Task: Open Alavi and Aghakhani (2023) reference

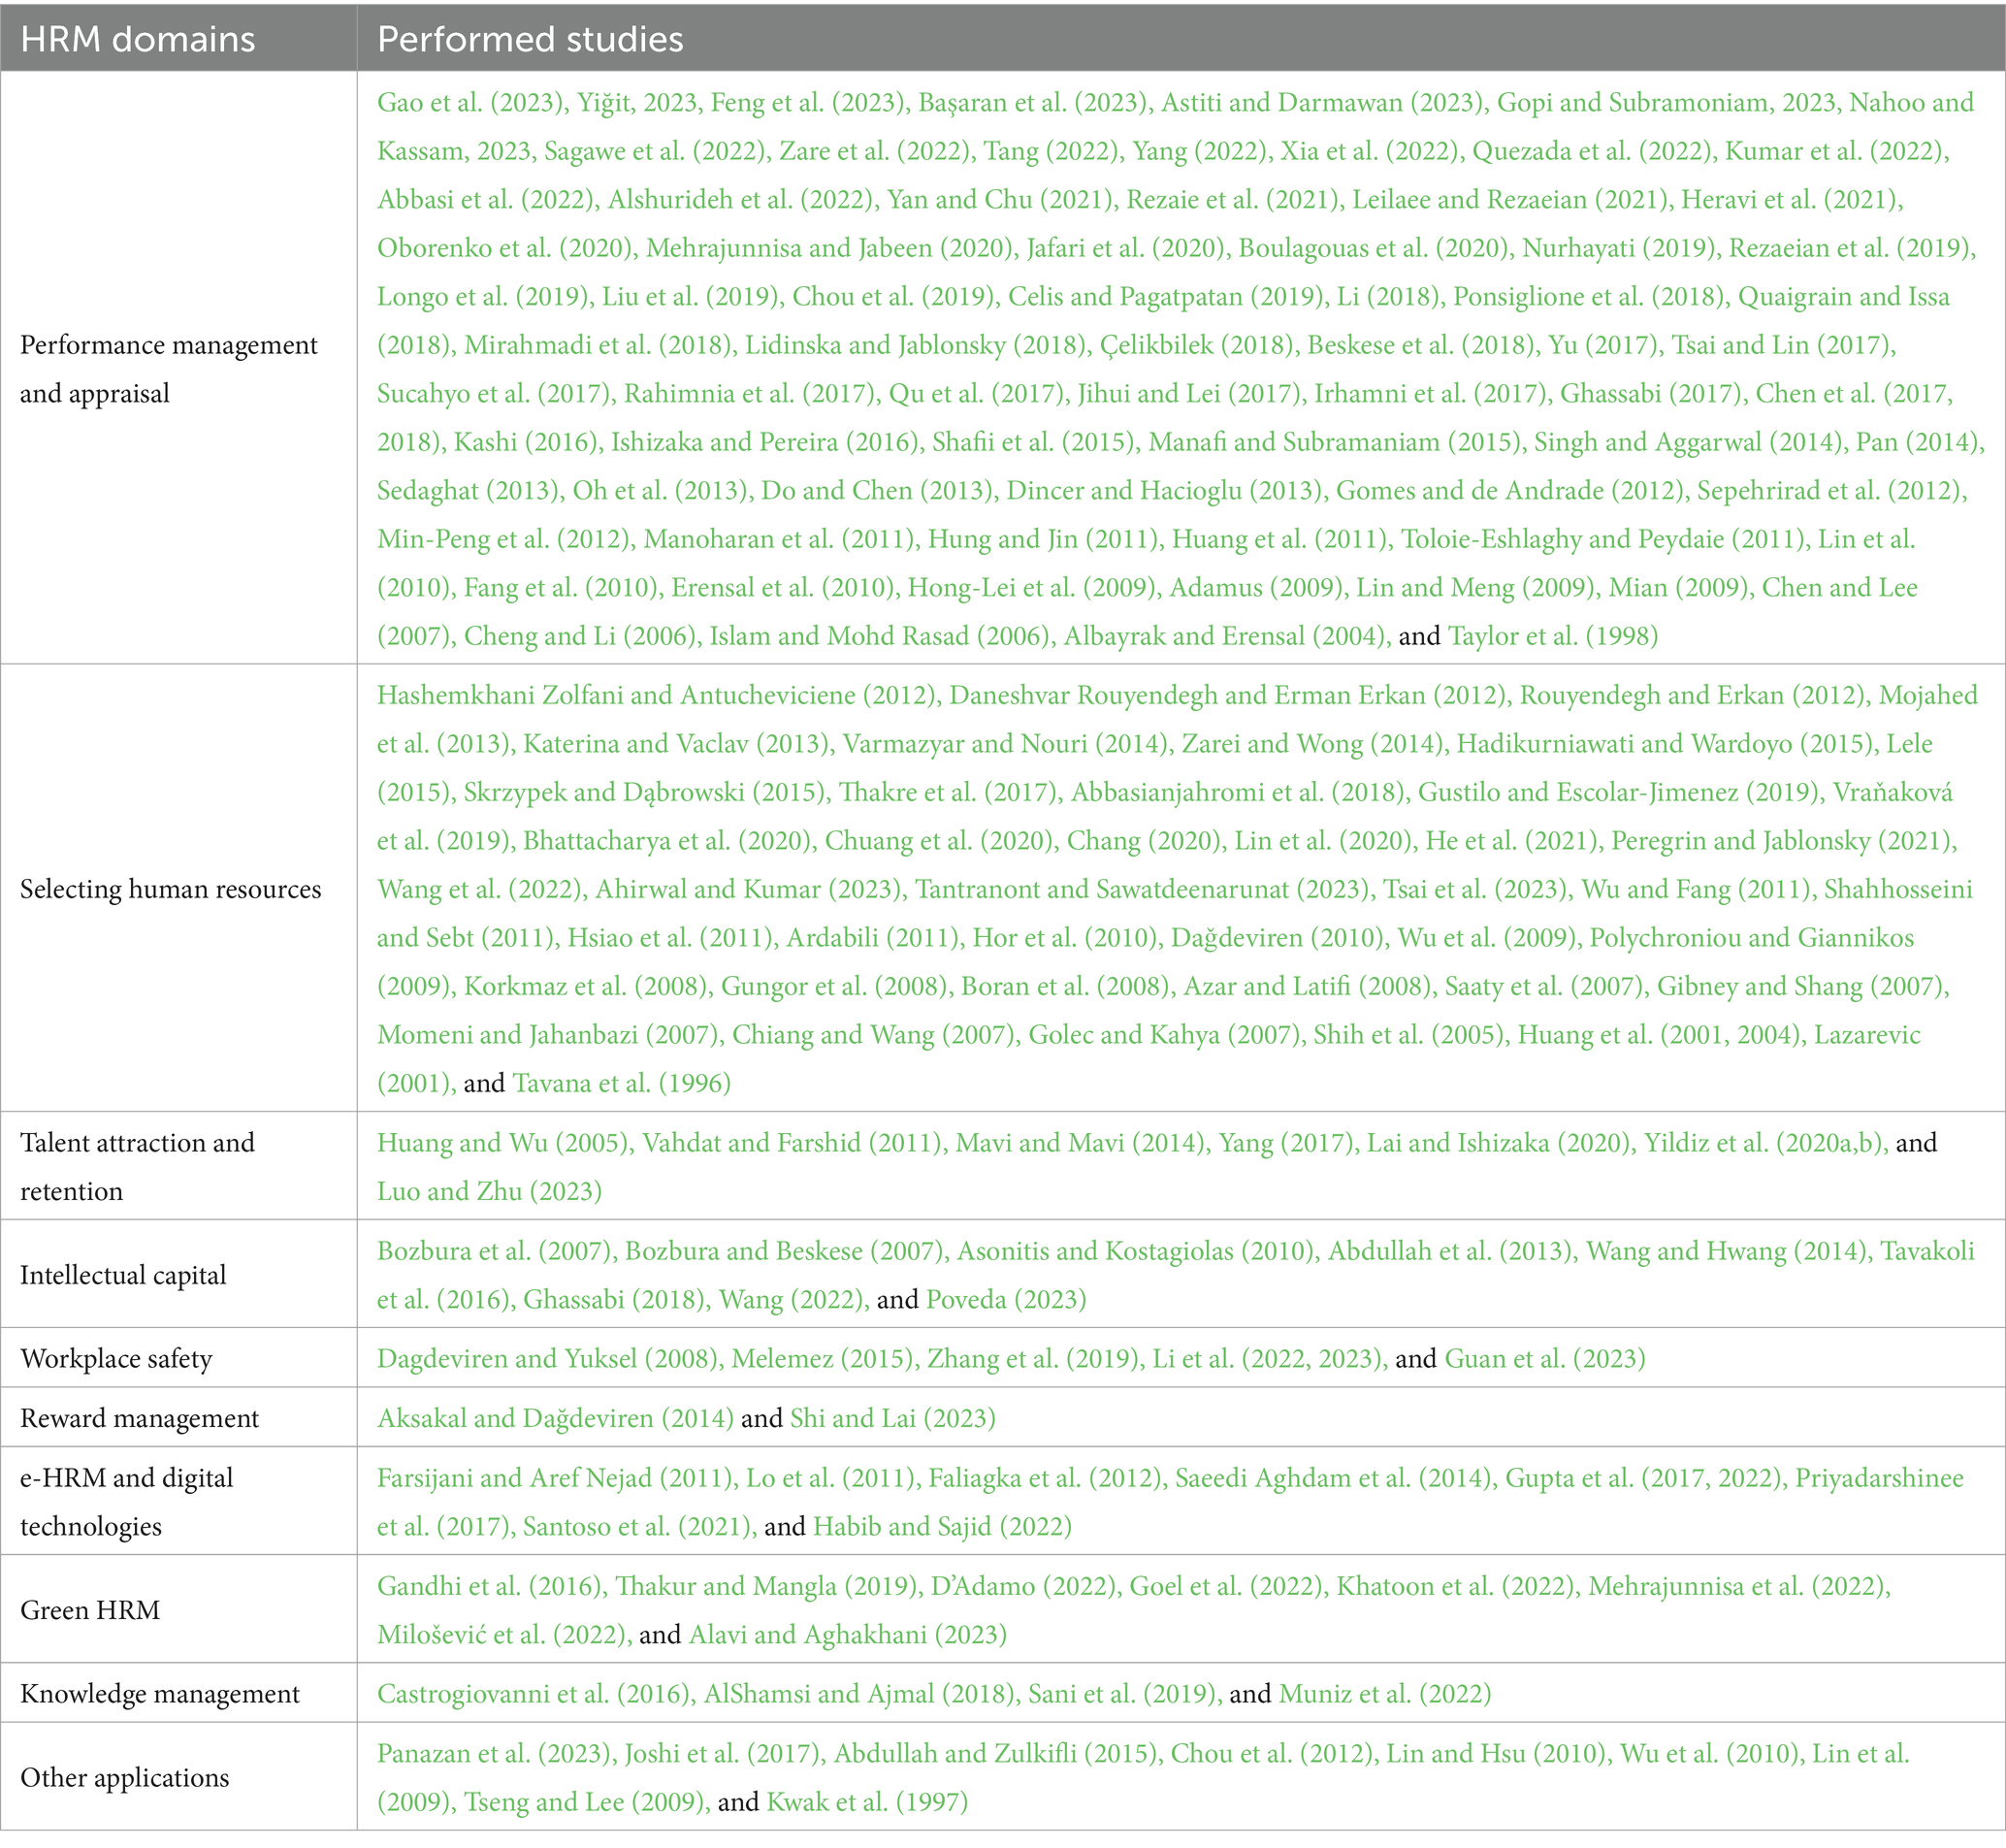Action: point(847,1634)
